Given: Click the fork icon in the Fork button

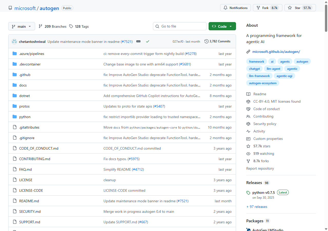Looking at the screenshot, I should pos(258,8).
